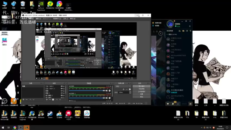Click the YY.exe desktop icon
The height and width of the screenshot is (130, 231).
(x=77, y=114)
